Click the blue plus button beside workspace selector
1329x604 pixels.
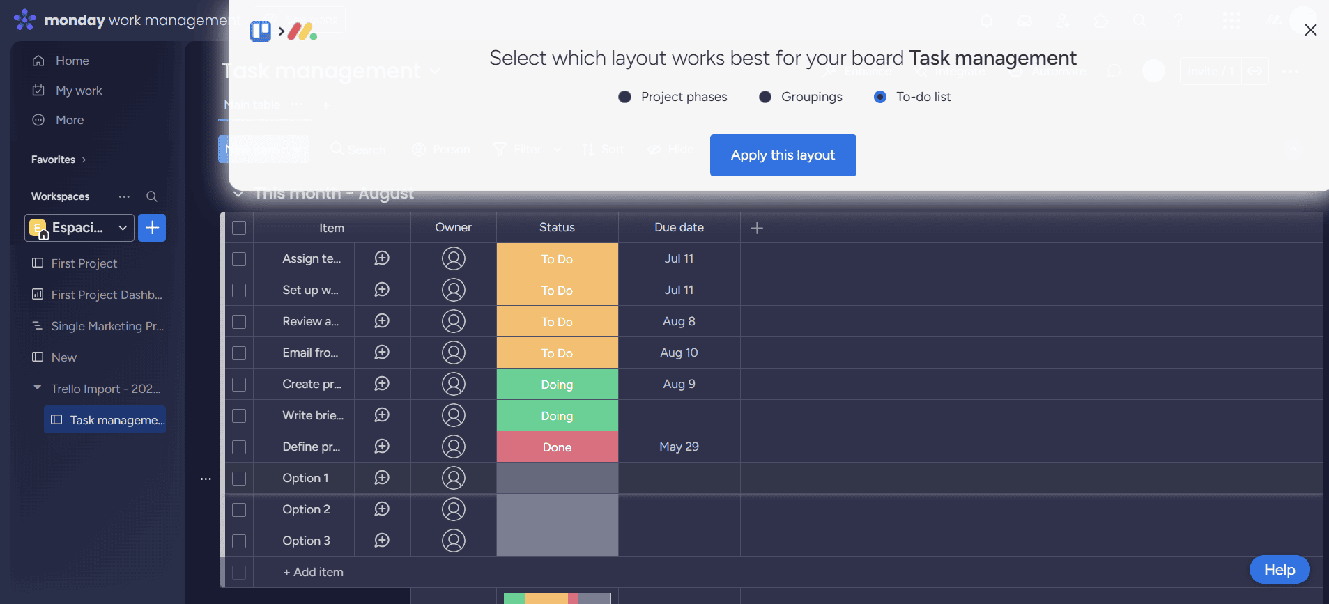click(x=152, y=228)
